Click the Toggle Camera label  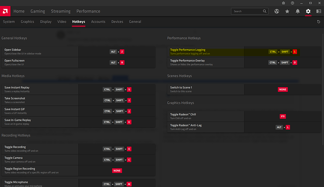(14, 158)
